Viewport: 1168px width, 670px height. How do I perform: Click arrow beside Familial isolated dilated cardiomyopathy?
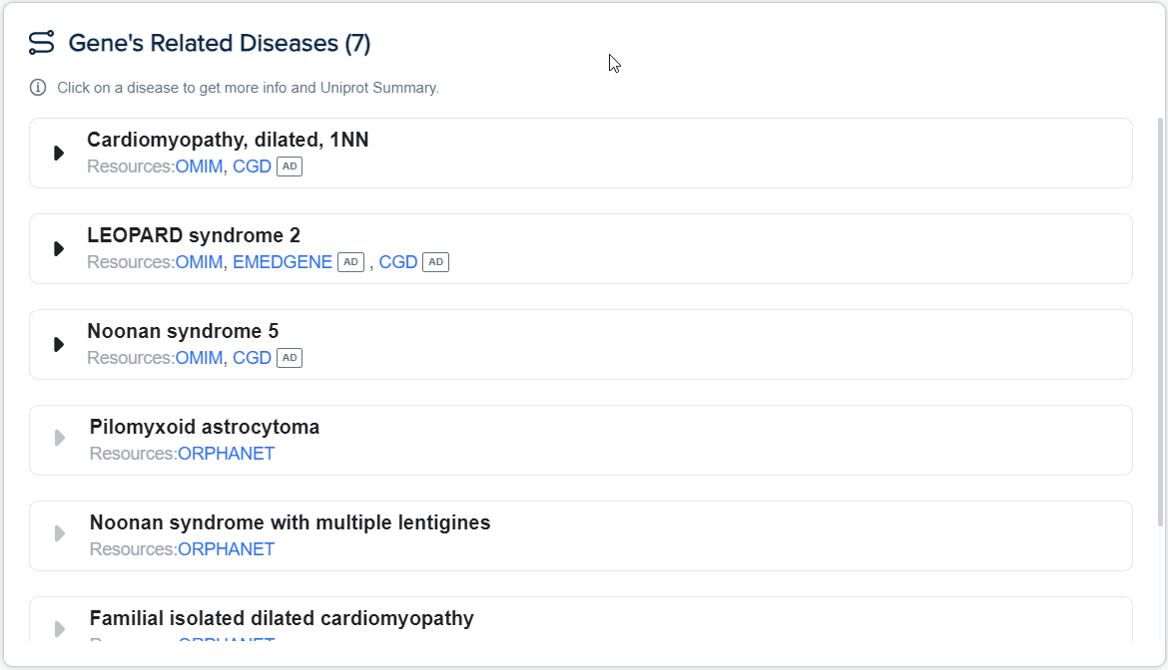[60, 629]
